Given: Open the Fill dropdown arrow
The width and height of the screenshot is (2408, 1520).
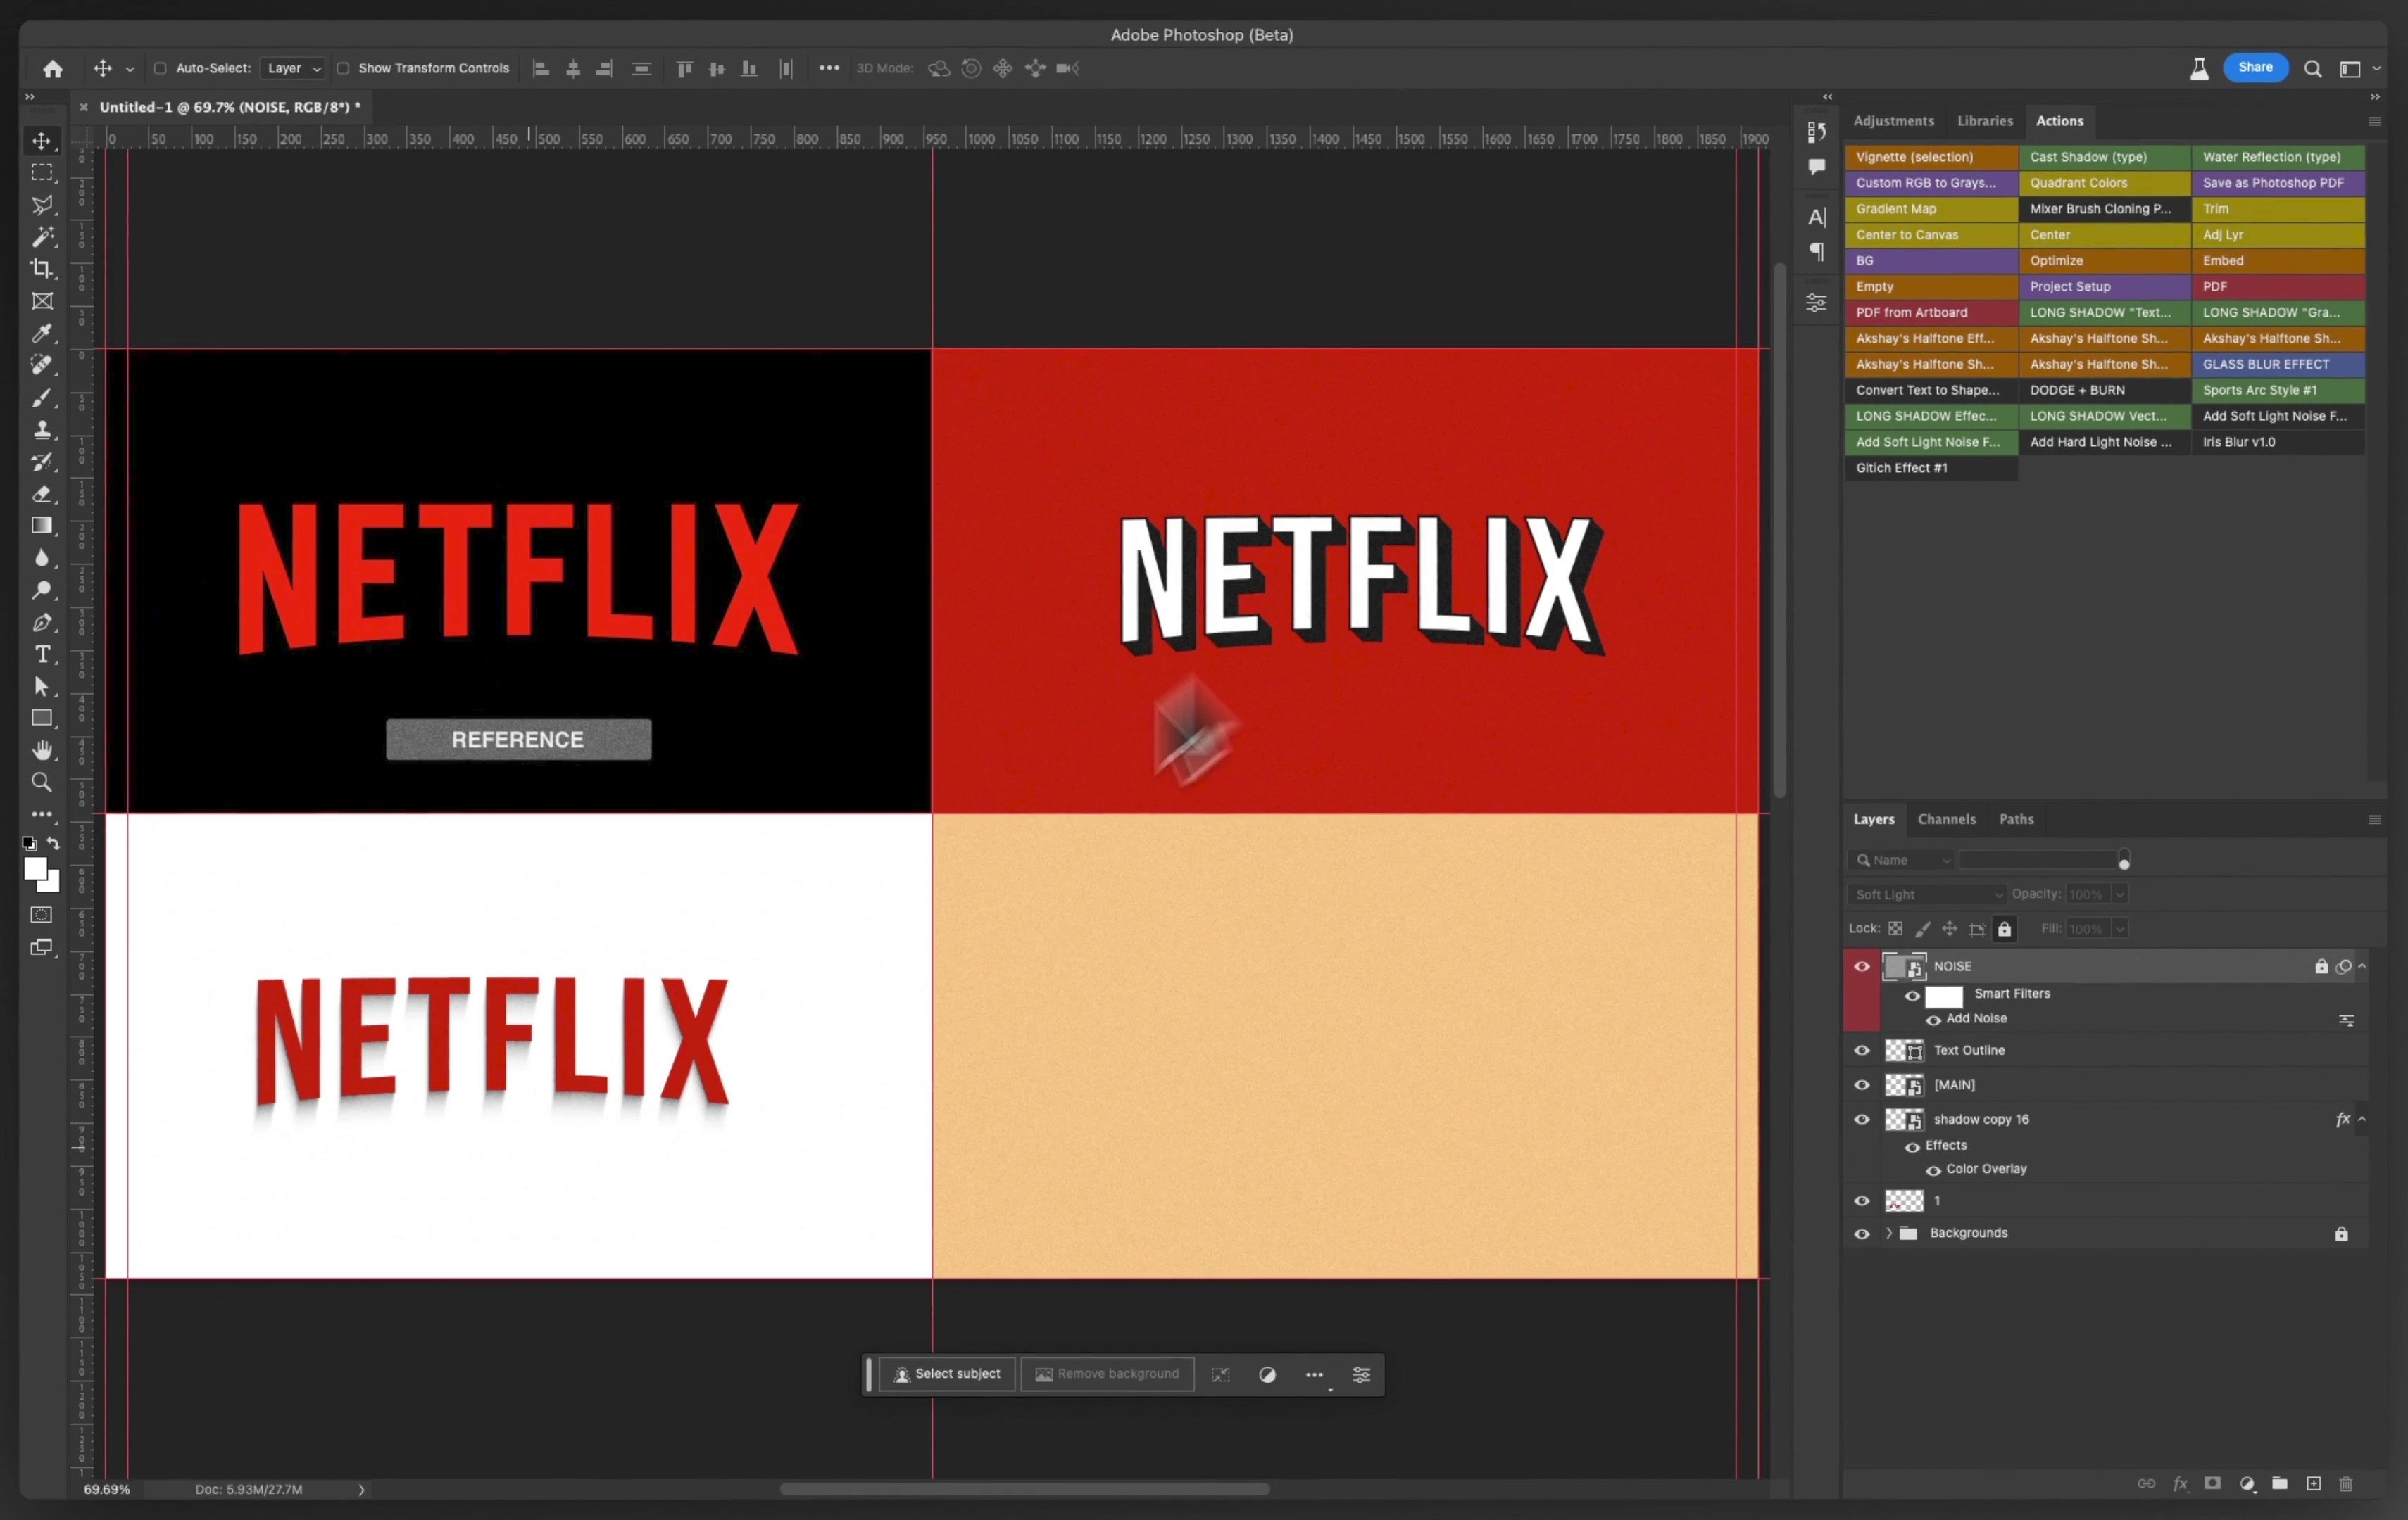Looking at the screenshot, I should [x=2119, y=930].
